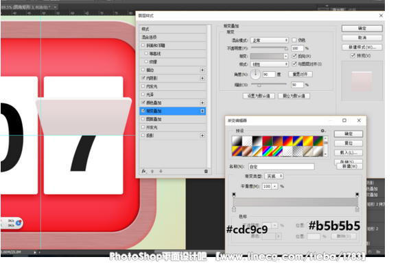
Task: Uncheck the 反向(R) reverse checkbox
Action: coord(294,55)
